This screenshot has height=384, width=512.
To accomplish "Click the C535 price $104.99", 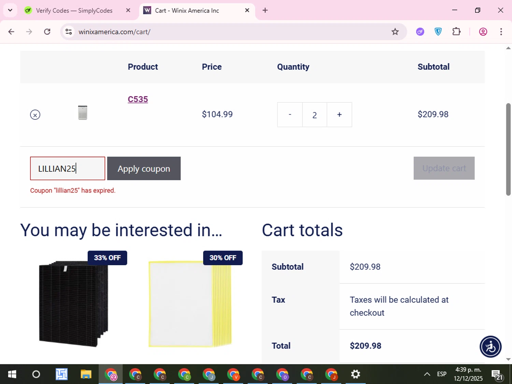I will 217,114.
